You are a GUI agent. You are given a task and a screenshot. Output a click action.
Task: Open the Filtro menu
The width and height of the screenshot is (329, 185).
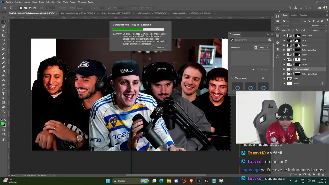click(59, 2)
